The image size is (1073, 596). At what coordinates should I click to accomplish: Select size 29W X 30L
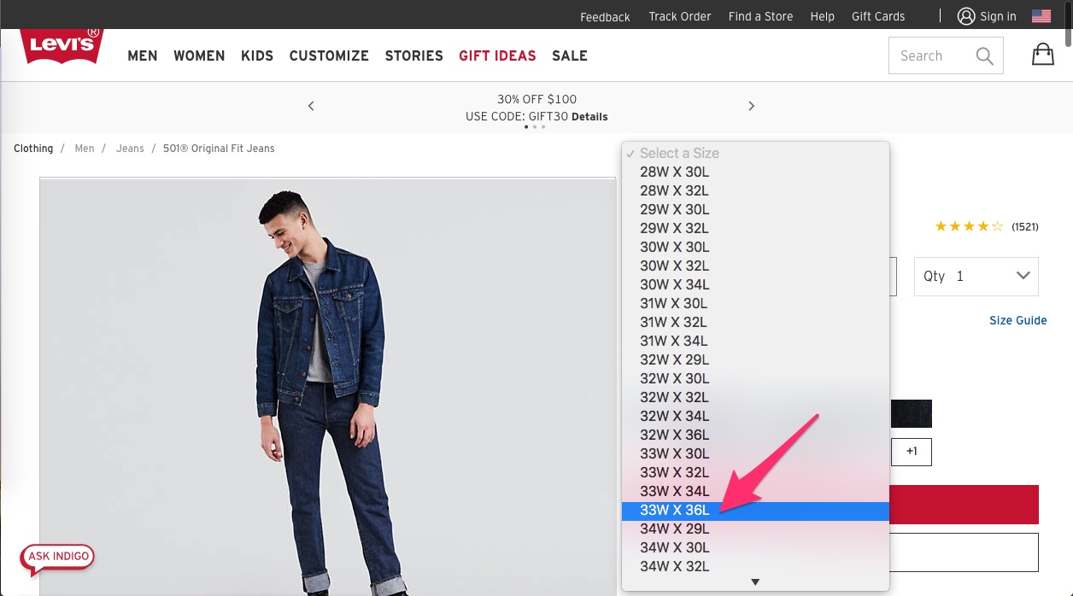(x=755, y=209)
